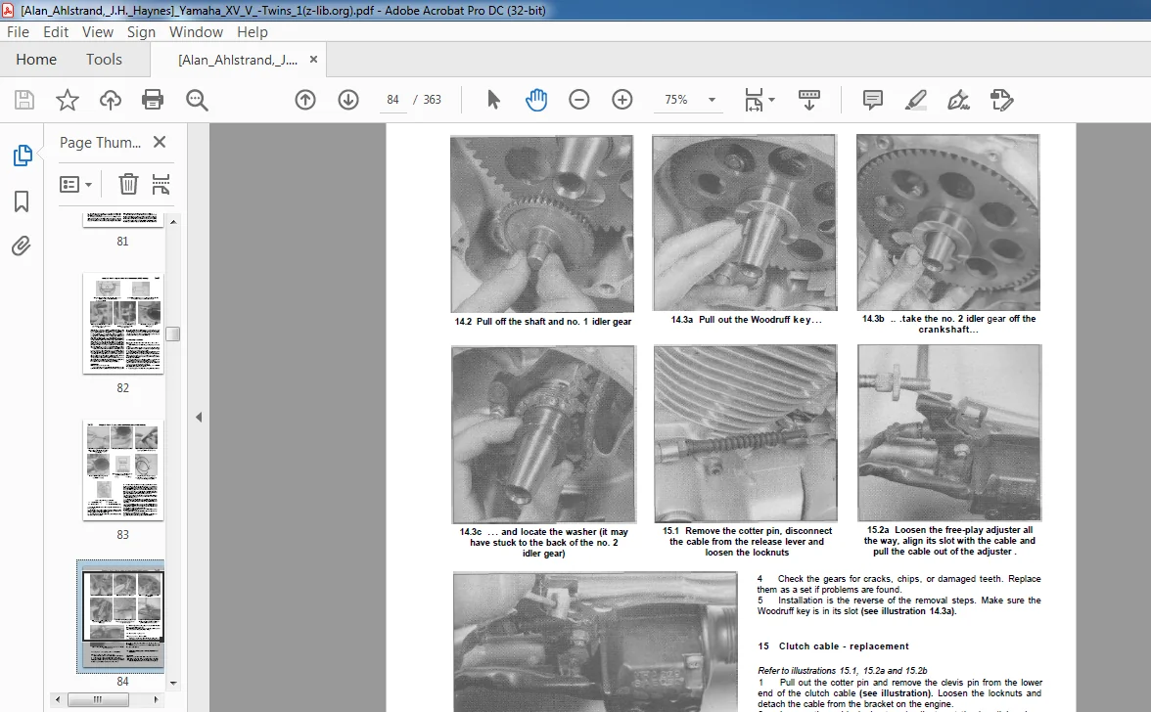Viewport: 1151px width, 712px height.
Task: Add document to starred with star icon
Action: 67,100
